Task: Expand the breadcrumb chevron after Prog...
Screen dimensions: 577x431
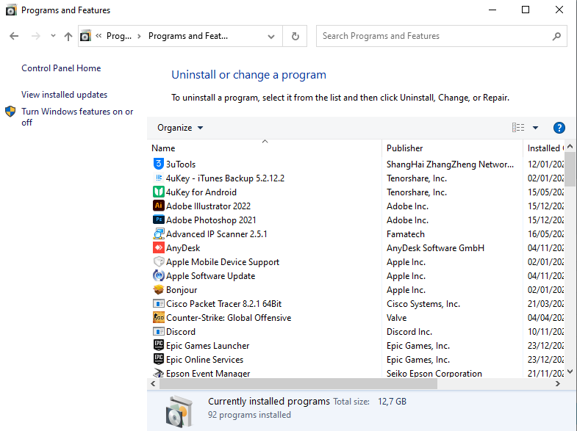Action: pyautogui.click(x=139, y=36)
